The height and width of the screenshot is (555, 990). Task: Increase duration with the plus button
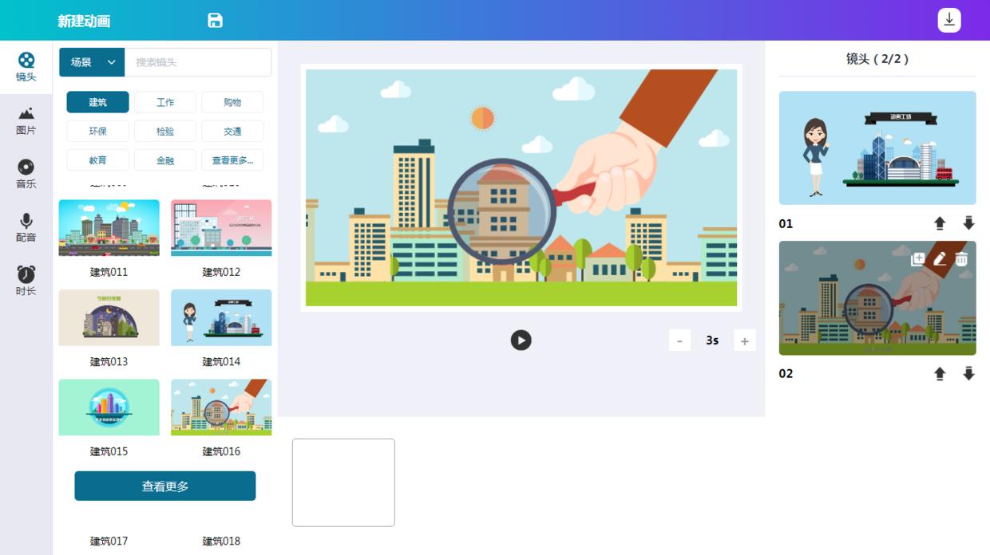745,340
